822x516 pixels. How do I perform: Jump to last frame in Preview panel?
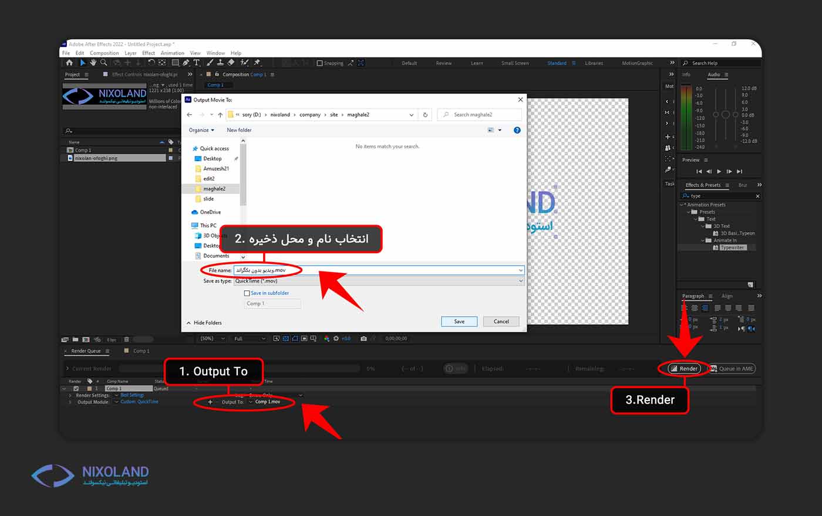click(x=739, y=171)
